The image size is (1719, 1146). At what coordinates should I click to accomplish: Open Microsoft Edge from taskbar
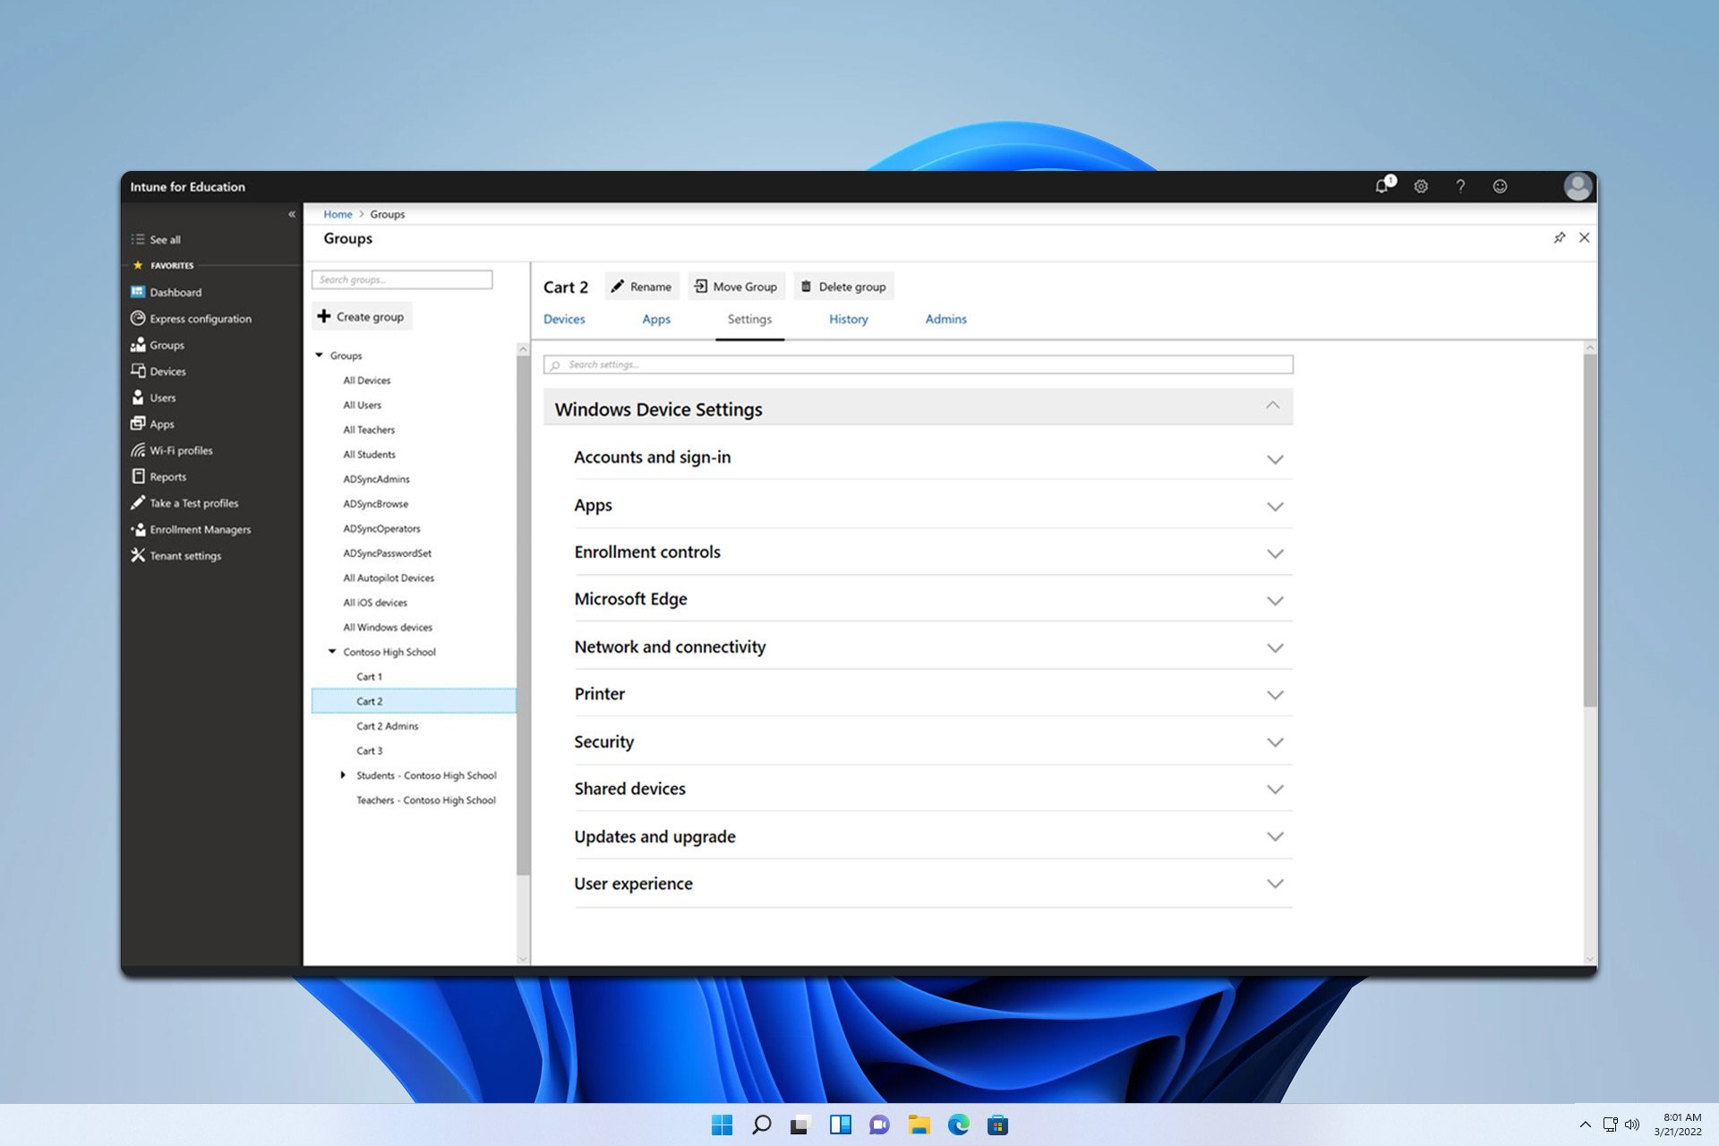coord(959,1125)
